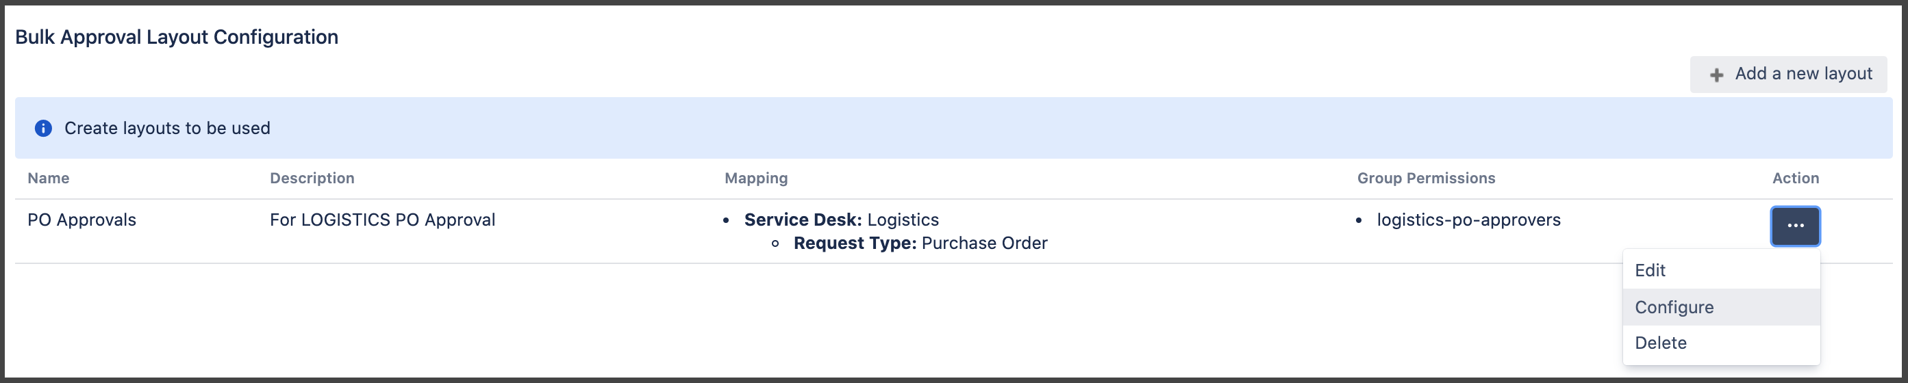
Task: Click the Mapping column header
Action: [x=755, y=179]
